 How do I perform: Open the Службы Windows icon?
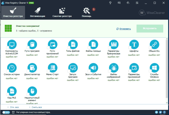pos(155,68)
